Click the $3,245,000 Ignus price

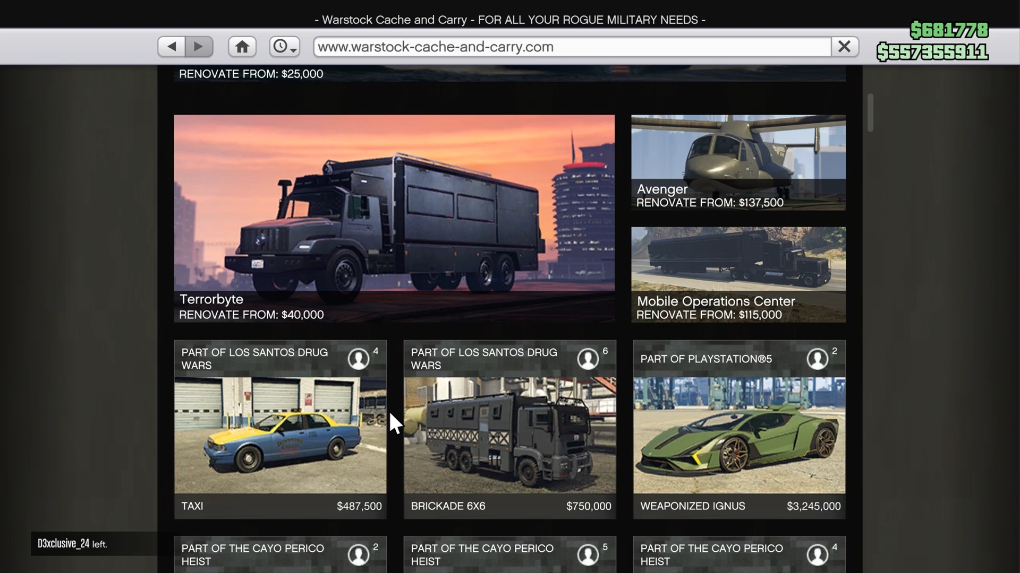click(x=814, y=506)
